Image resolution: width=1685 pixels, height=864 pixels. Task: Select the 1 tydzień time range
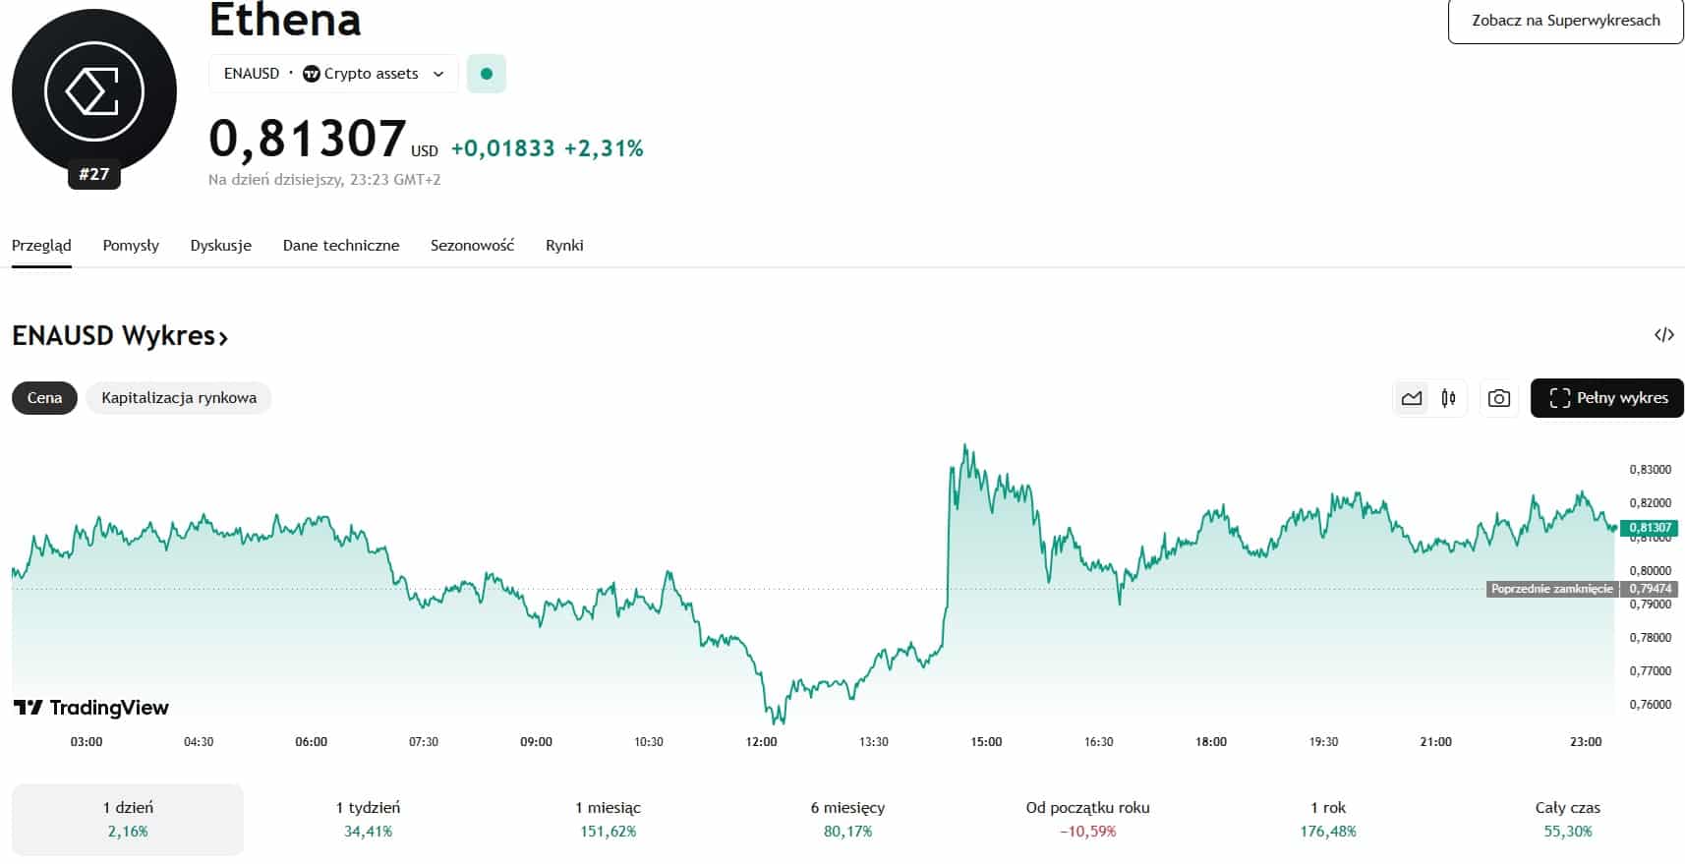pos(368,819)
